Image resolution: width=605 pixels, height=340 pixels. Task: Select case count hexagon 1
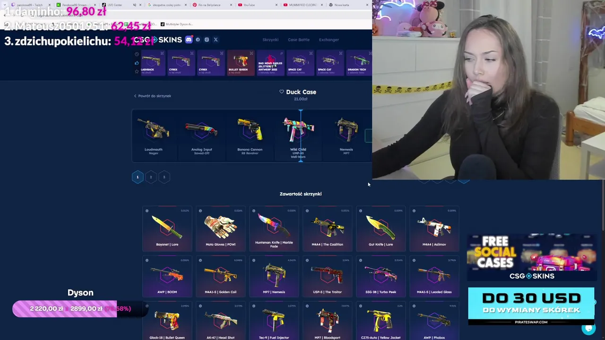pyautogui.click(x=138, y=177)
